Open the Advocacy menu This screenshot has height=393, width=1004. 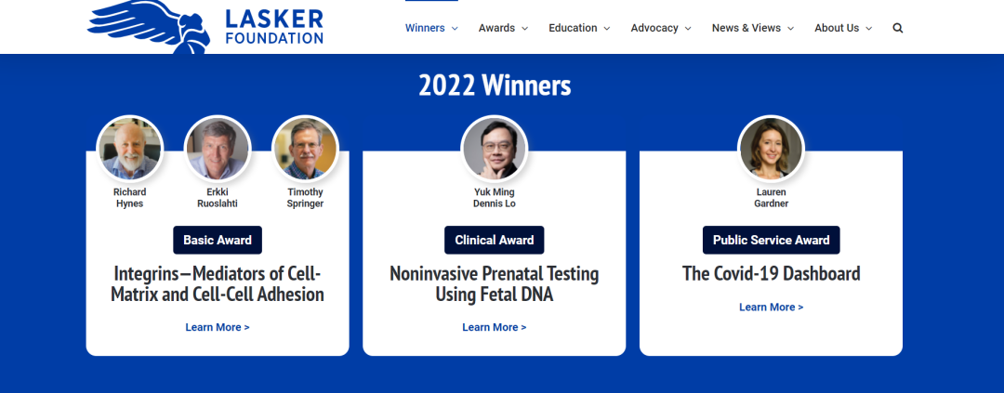coord(661,28)
